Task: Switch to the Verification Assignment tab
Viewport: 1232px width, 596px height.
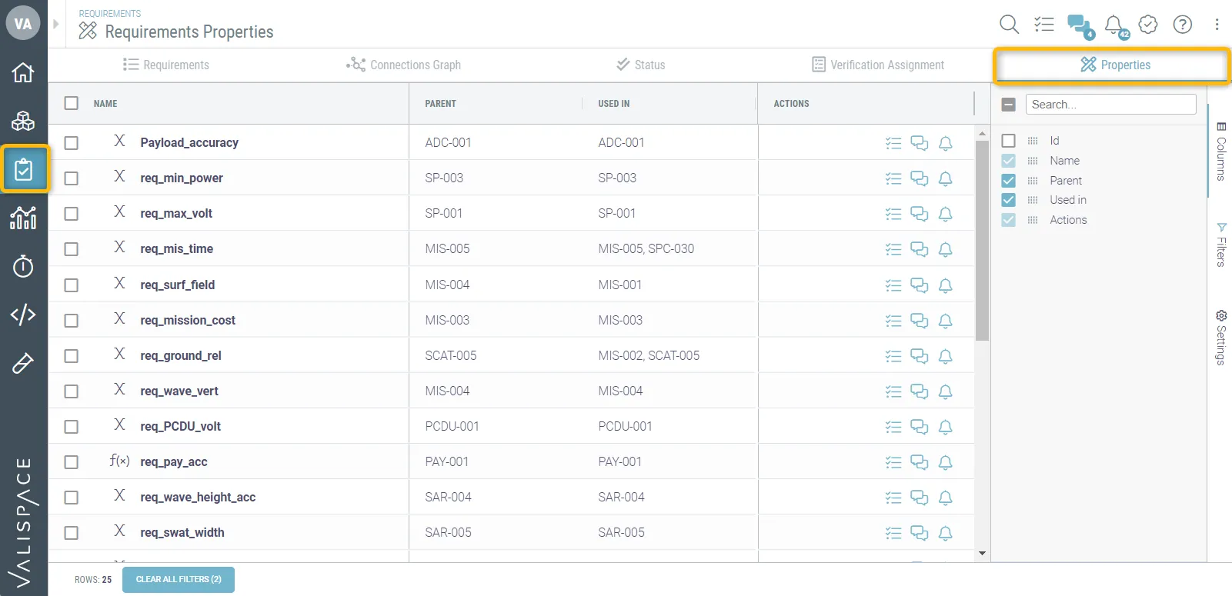Action: [x=878, y=65]
